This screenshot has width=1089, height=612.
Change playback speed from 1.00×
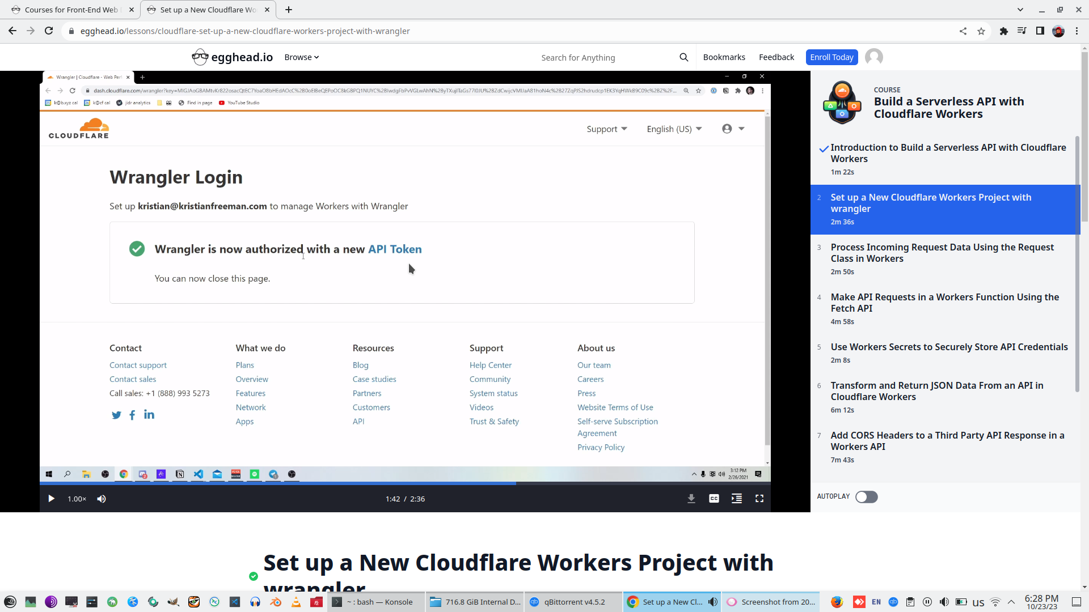point(77,499)
